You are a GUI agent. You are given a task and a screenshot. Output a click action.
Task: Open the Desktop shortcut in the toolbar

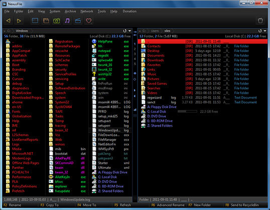click(x=35, y=20)
